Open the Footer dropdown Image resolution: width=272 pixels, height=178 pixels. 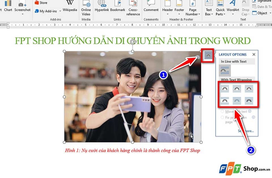[179, 8]
